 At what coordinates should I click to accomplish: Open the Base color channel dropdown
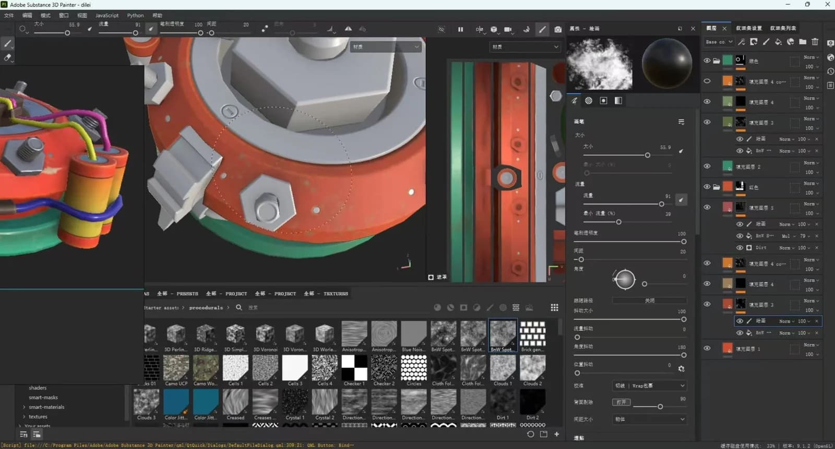(719, 42)
